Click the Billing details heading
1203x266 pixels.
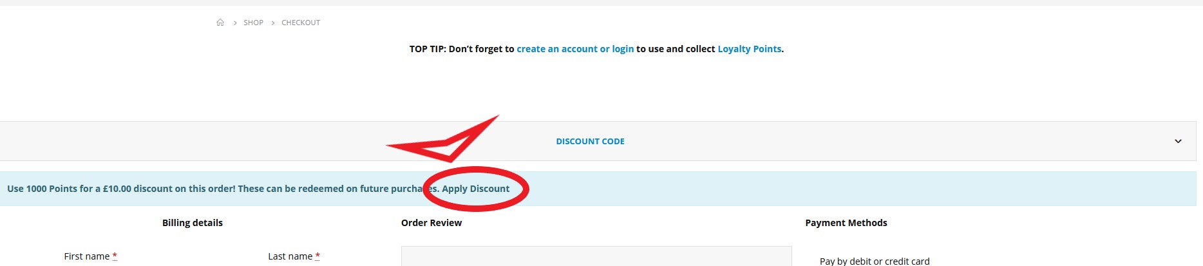coord(193,223)
